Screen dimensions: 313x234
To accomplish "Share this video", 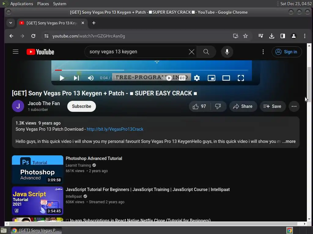I will click(243, 106).
